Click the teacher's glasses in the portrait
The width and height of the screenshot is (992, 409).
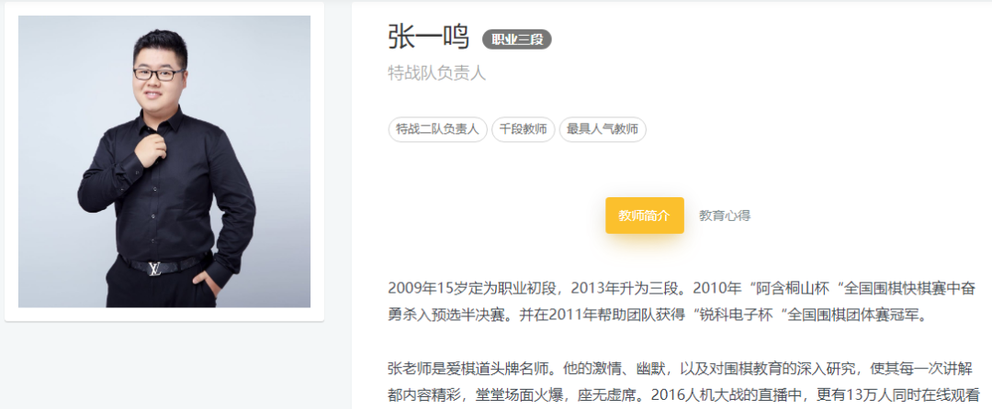tap(158, 74)
